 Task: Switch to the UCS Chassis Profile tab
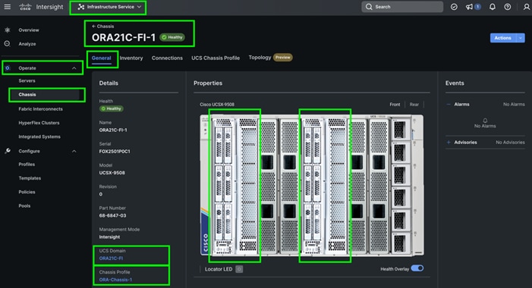point(216,58)
